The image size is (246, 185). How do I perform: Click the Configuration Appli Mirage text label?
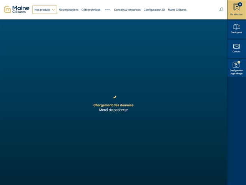[x=236, y=72]
